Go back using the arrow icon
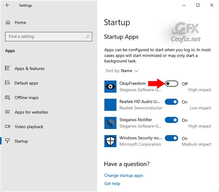 (x=7, y=5)
